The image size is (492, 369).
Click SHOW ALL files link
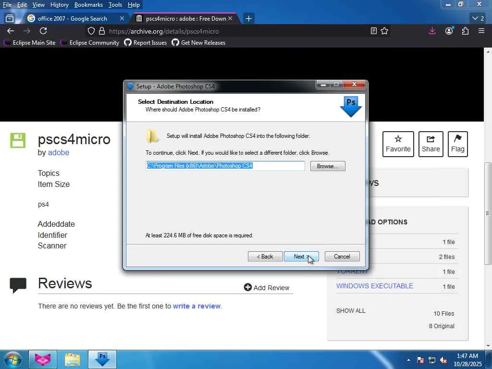351,311
